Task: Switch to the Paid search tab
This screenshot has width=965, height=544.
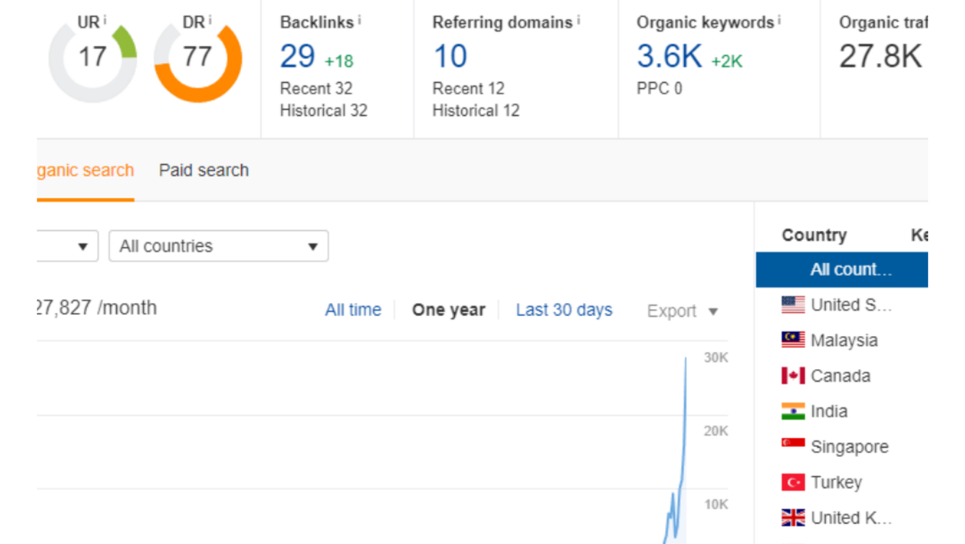Action: (x=204, y=170)
